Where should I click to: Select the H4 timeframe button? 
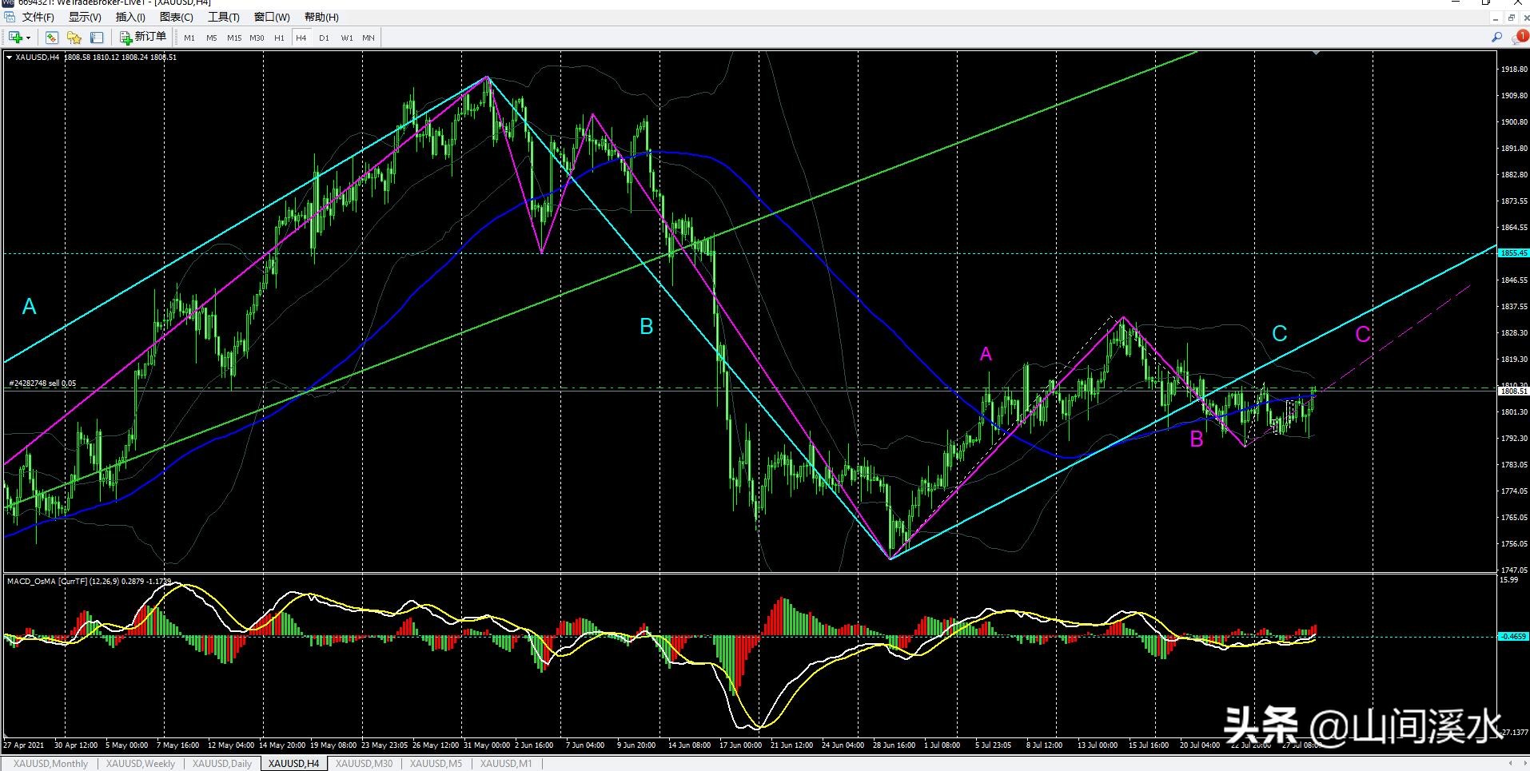301,38
